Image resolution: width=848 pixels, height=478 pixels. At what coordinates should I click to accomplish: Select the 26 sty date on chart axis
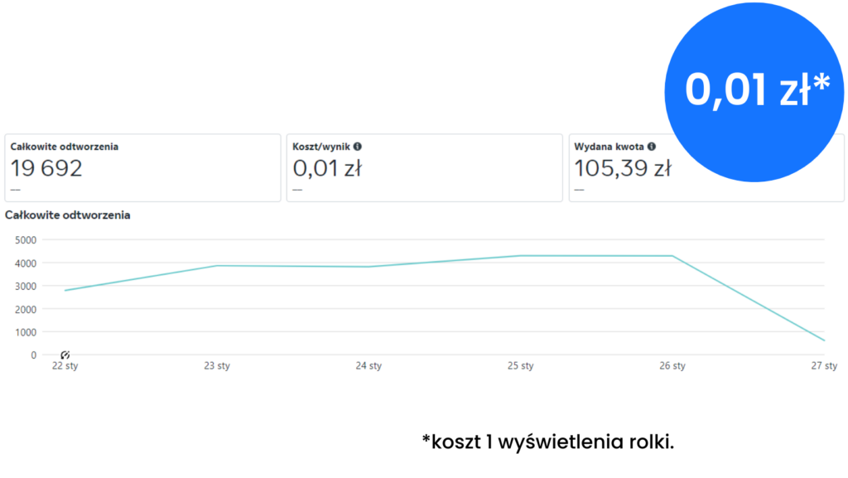point(672,365)
